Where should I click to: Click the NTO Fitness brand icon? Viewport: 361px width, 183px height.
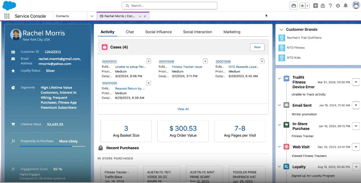pyautogui.click(x=282, y=48)
